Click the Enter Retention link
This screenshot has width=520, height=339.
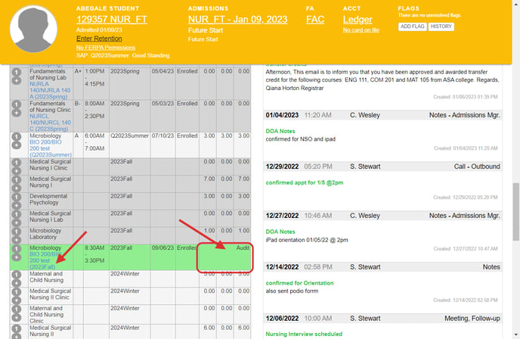(100, 38)
